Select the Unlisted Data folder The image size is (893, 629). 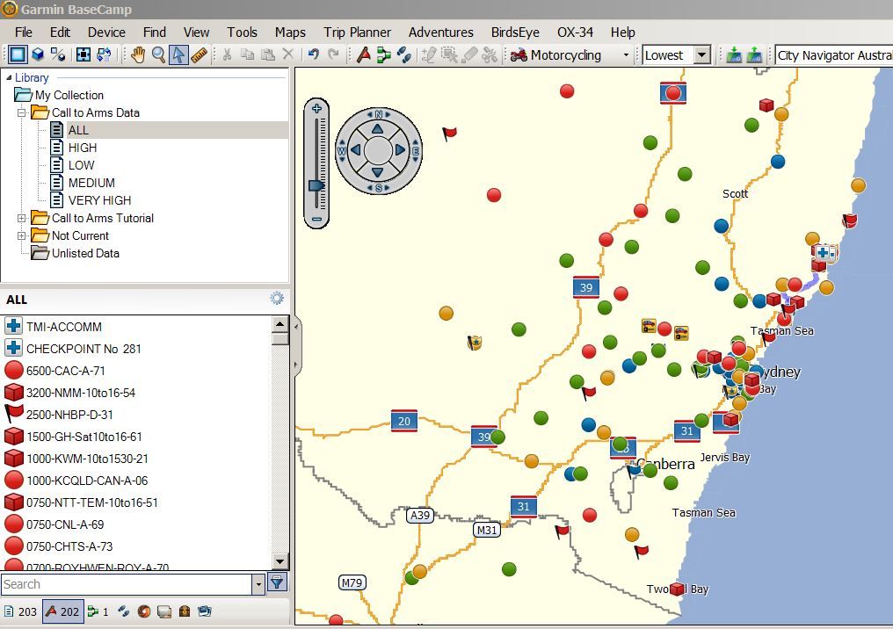[85, 253]
